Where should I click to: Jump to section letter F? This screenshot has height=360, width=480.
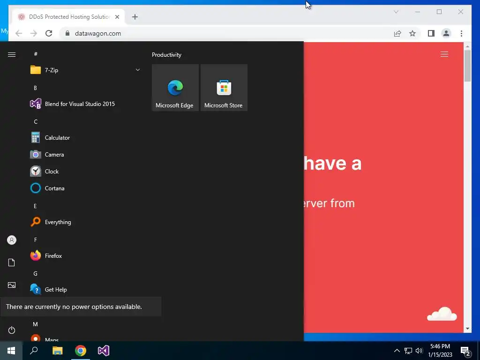click(x=35, y=240)
